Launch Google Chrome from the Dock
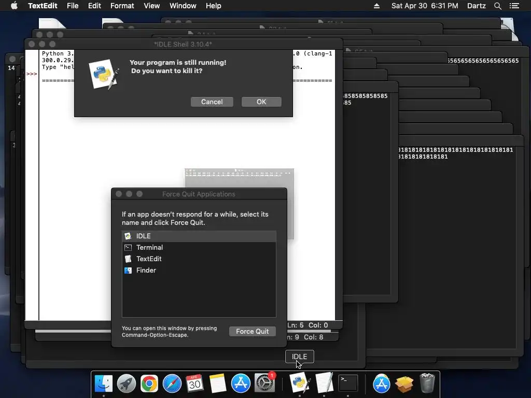531x398 pixels. coord(149,383)
